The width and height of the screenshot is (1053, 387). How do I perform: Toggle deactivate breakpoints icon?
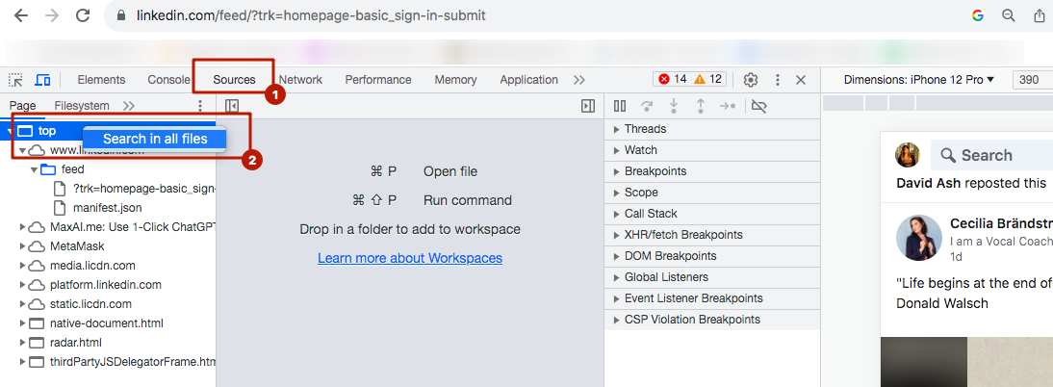coord(758,106)
